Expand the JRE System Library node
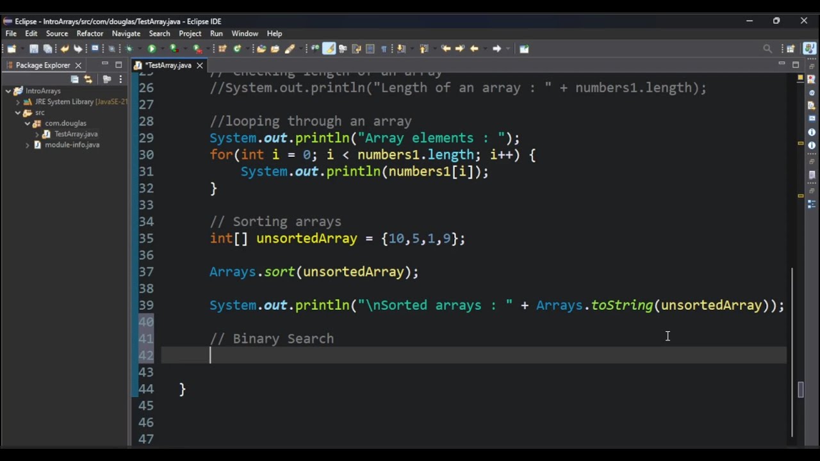The height and width of the screenshot is (461, 820). click(x=18, y=102)
